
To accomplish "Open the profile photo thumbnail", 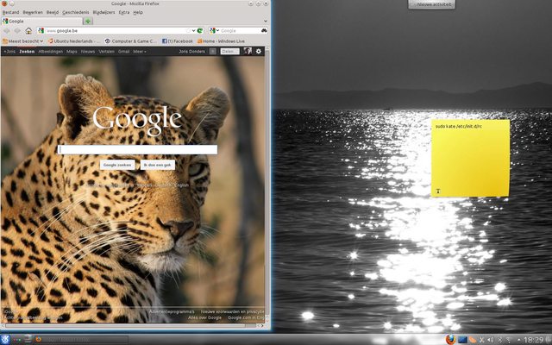I will click(x=248, y=51).
